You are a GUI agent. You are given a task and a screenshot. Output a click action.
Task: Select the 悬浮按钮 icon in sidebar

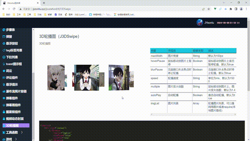(4, 43)
